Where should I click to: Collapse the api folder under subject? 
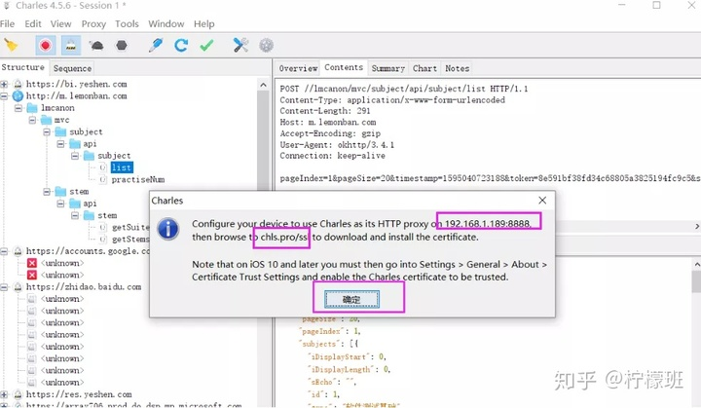60,144
